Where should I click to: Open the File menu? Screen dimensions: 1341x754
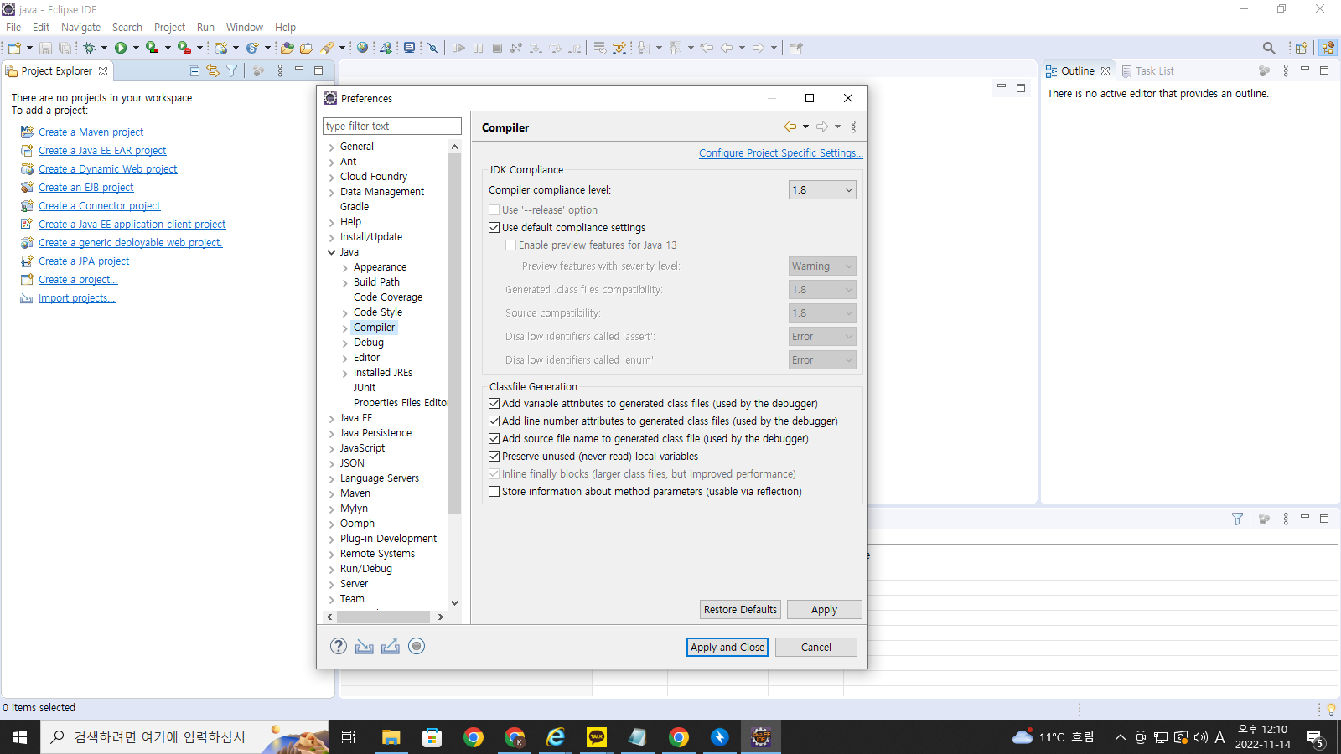13,27
